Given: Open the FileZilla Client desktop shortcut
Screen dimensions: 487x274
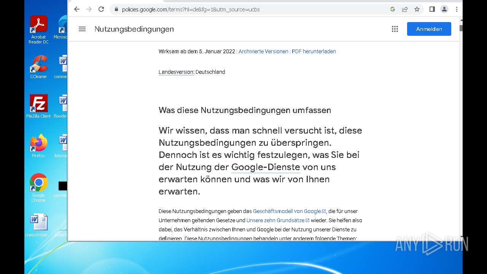Looking at the screenshot, I should pos(38,107).
